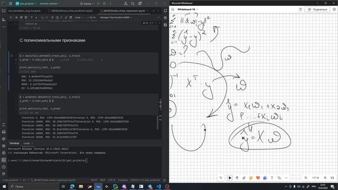Open the Git tool window sidebar icon
Viewport: 338px width, 190px height.
click(x=4, y=174)
